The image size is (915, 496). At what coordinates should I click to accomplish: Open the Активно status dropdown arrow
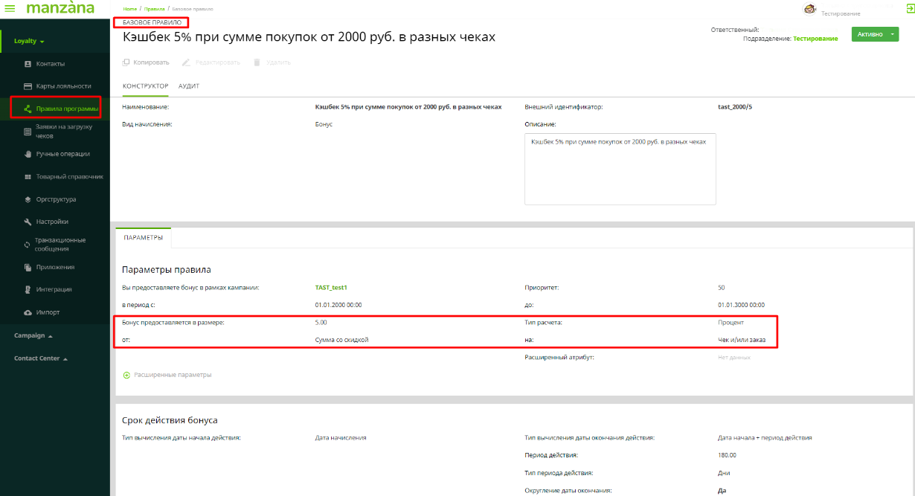click(893, 34)
